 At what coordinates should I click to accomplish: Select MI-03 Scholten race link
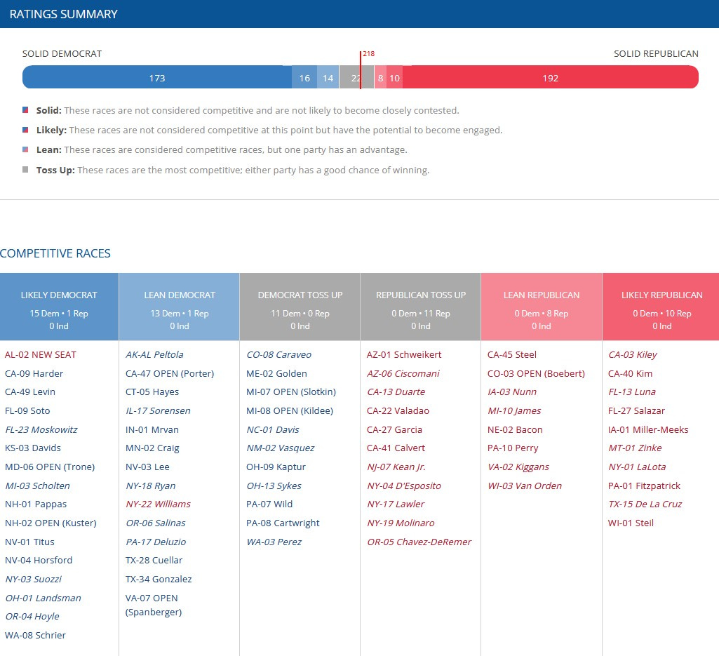click(x=38, y=486)
